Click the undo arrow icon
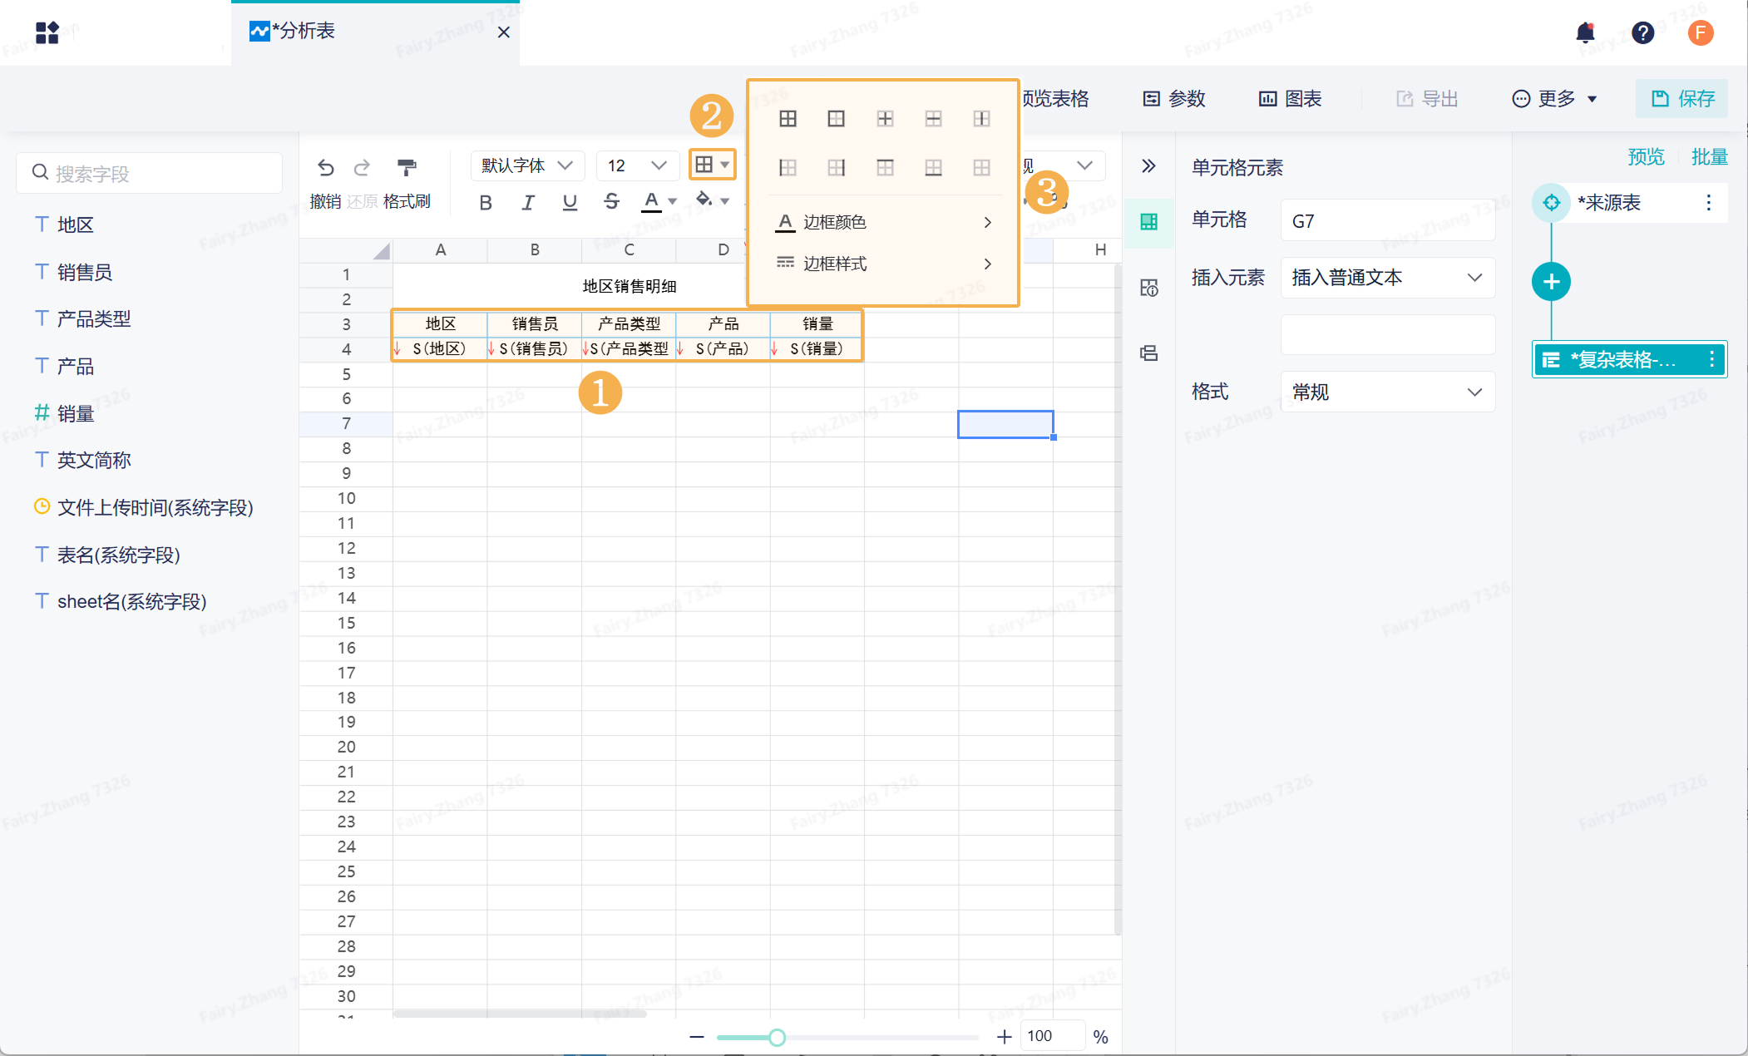This screenshot has height=1056, width=1748. pos(325,167)
